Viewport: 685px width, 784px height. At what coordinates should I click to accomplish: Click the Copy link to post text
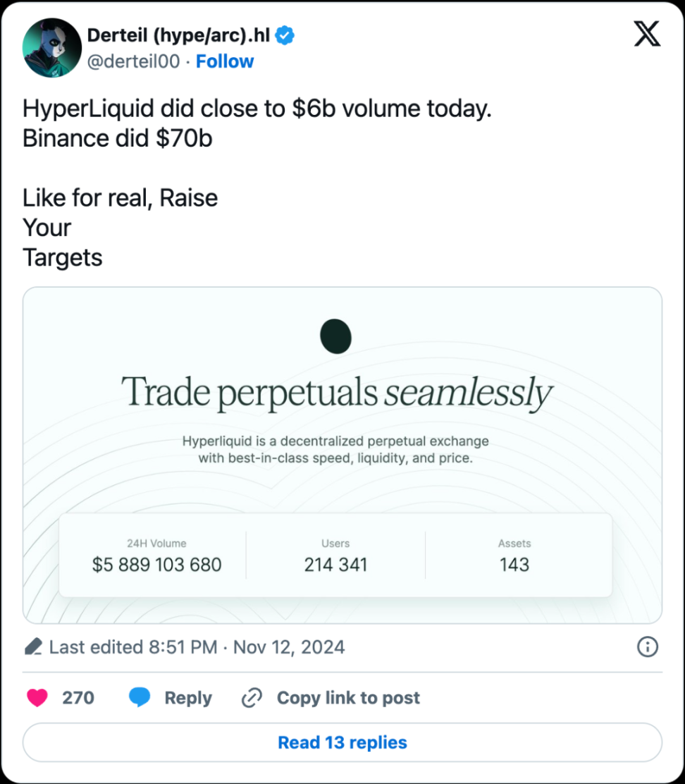click(348, 698)
